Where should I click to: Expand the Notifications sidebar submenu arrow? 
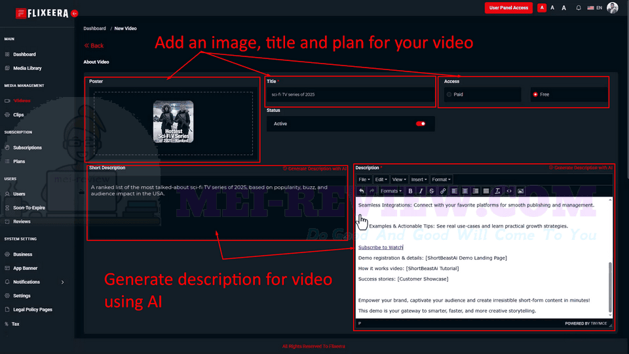click(63, 282)
